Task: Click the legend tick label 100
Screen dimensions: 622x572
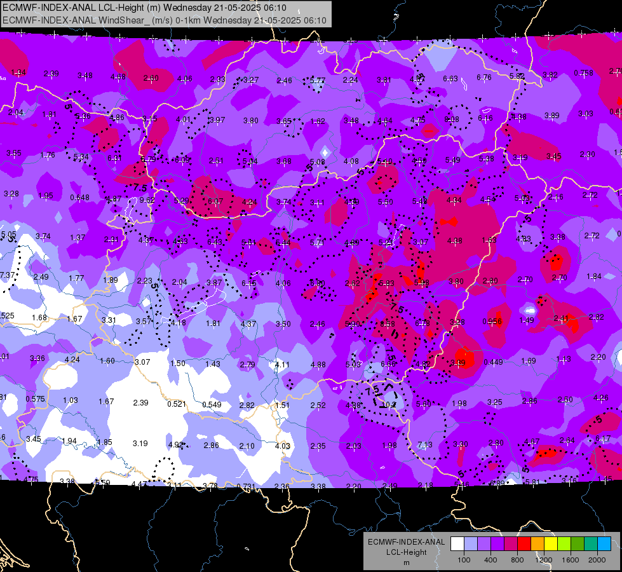Action: pyautogui.click(x=464, y=560)
